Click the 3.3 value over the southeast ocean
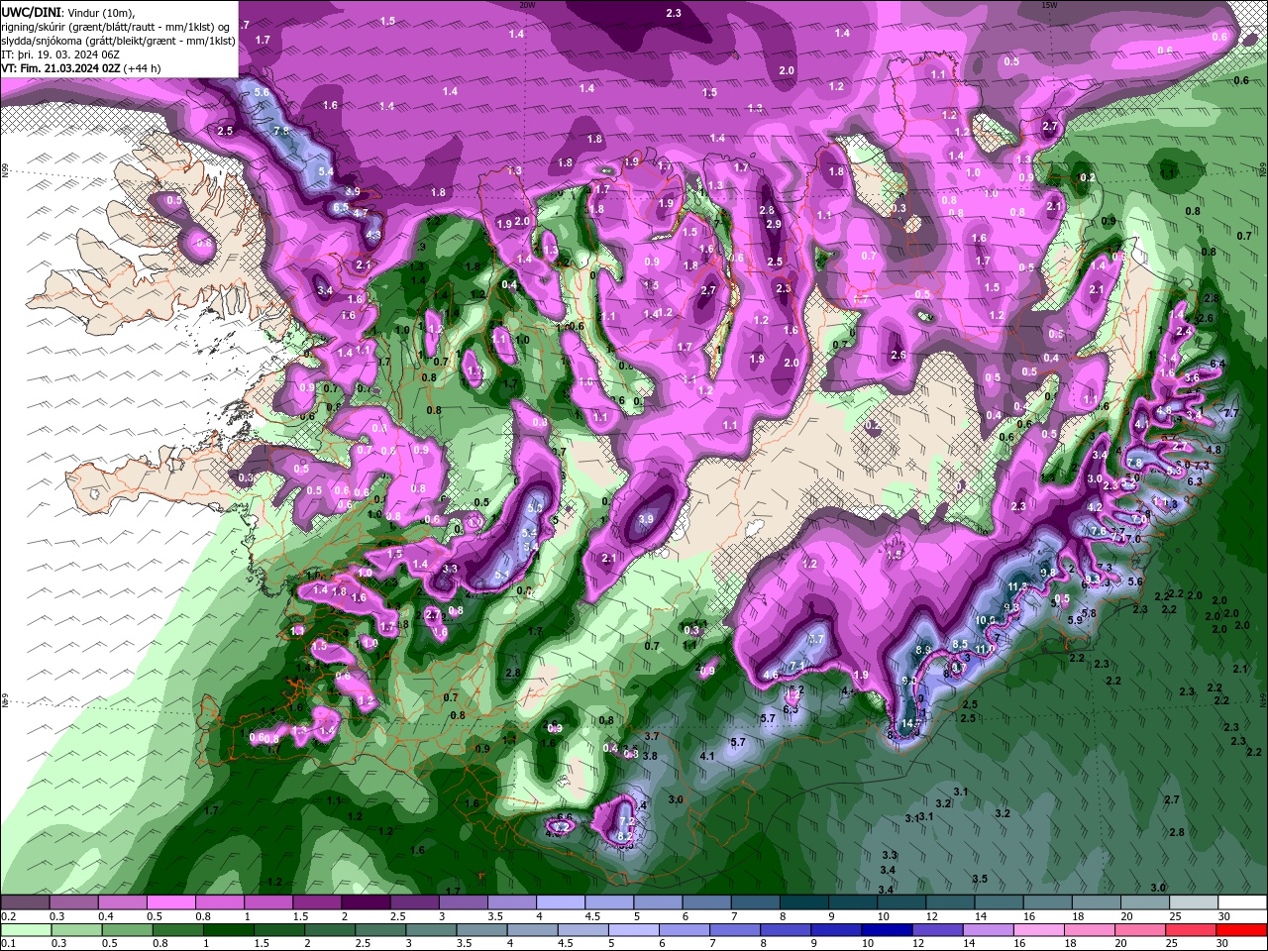 pyautogui.click(x=890, y=855)
